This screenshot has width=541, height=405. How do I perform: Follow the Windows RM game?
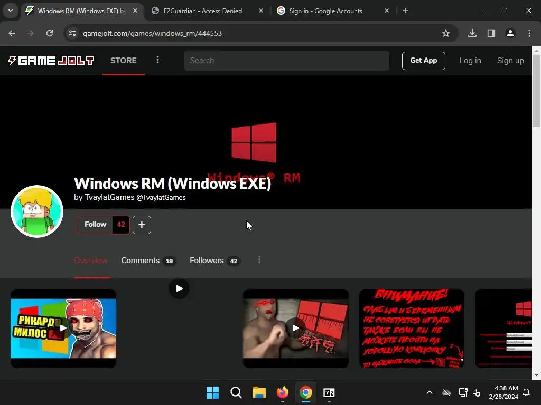click(95, 225)
